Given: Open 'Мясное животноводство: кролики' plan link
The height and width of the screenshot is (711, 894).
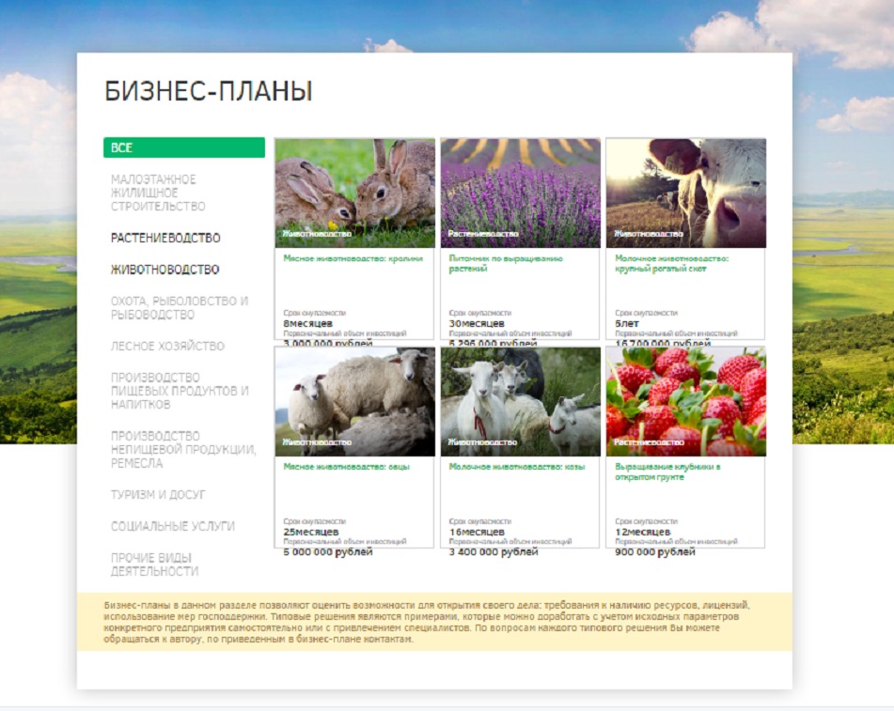Looking at the screenshot, I should 353,258.
